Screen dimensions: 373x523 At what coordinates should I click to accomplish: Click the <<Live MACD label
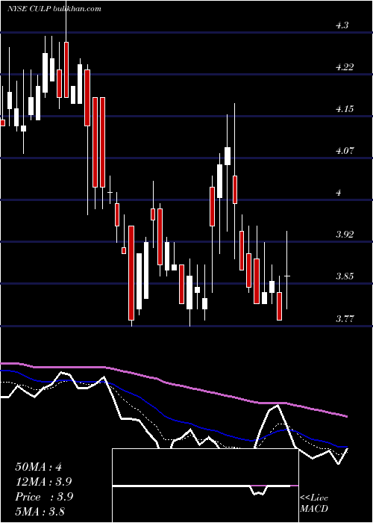click(x=314, y=503)
